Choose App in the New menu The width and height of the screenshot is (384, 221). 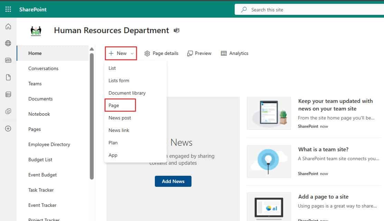(135, 155)
